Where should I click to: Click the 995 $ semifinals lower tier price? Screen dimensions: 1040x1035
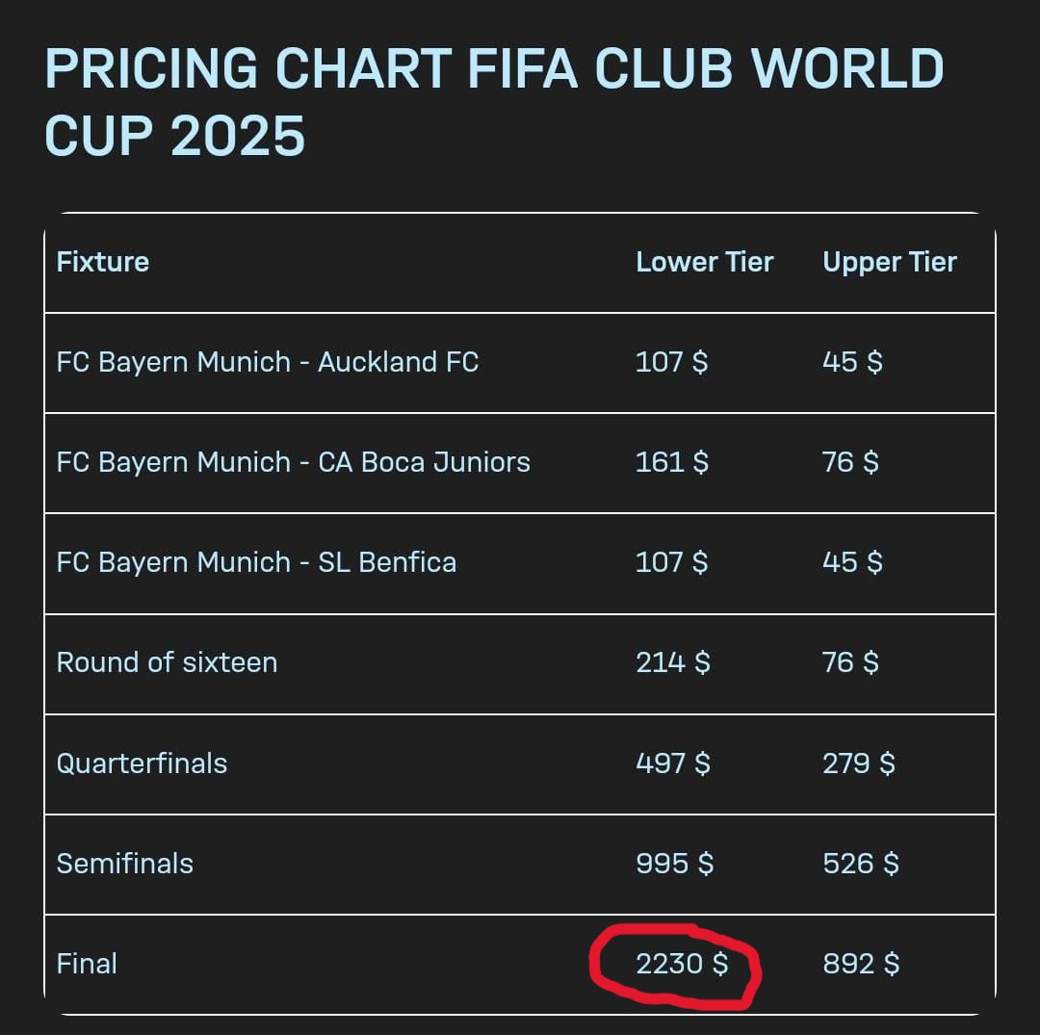[674, 864]
